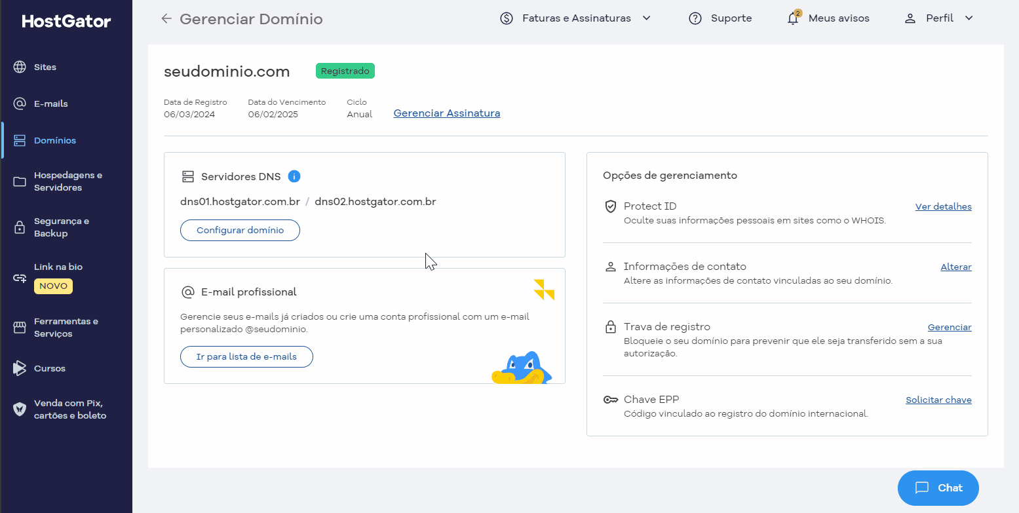Click the seudominio.com domain title
The width and height of the screenshot is (1019, 513).
227,71
